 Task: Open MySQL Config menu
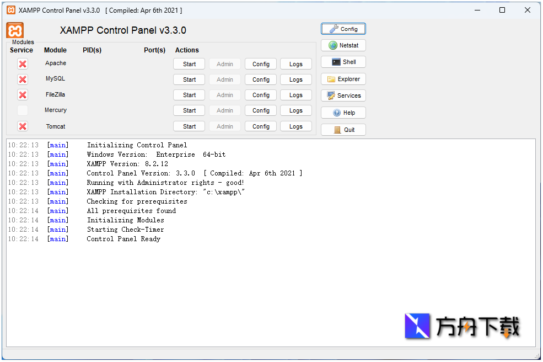[x=261, y=79]
